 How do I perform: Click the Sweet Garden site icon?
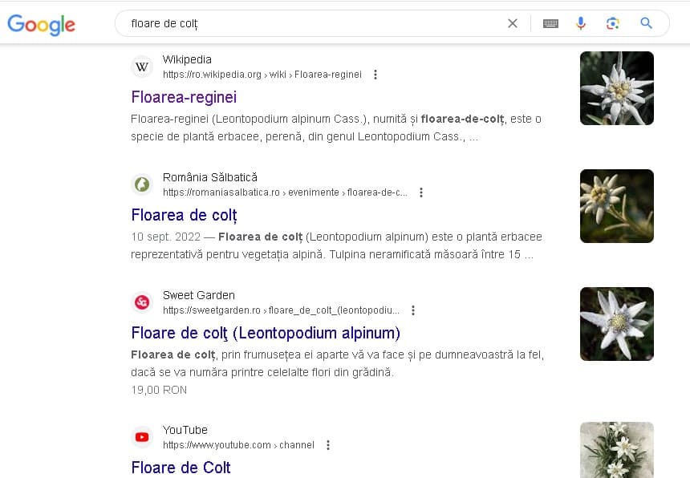[x=142, y=302]
